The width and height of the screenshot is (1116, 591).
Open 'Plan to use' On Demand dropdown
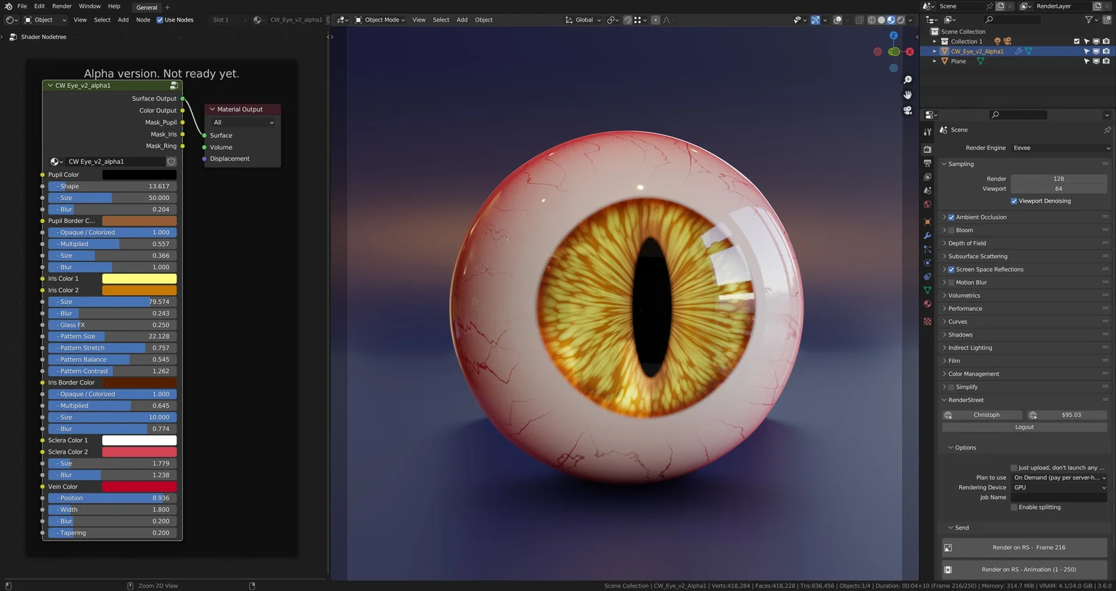1060,478
